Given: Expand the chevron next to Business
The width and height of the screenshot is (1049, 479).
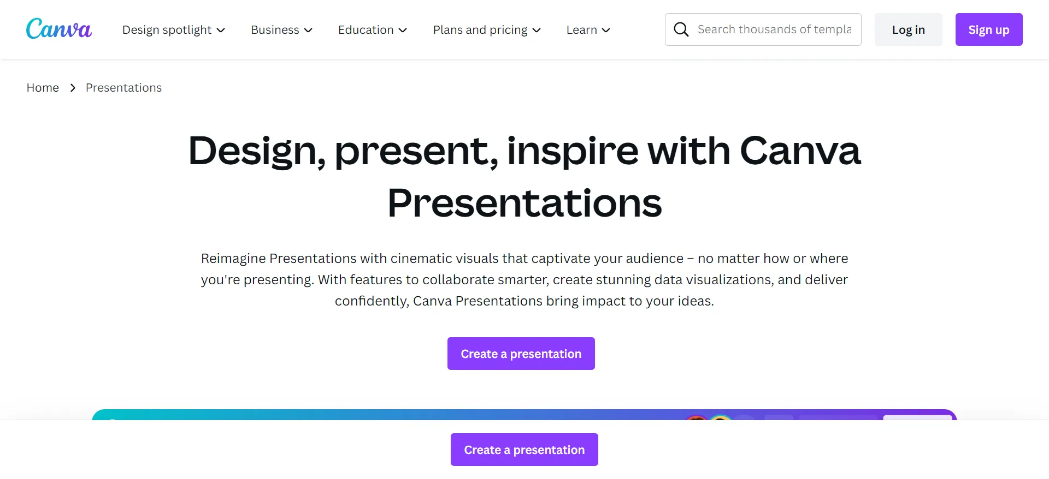Looking at the screenshot, I should 308,30.
